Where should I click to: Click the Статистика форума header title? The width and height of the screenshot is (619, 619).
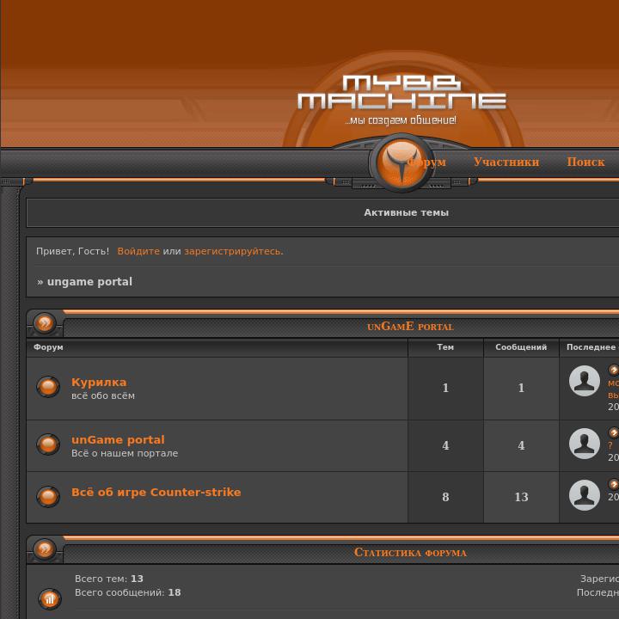point(410,552)
